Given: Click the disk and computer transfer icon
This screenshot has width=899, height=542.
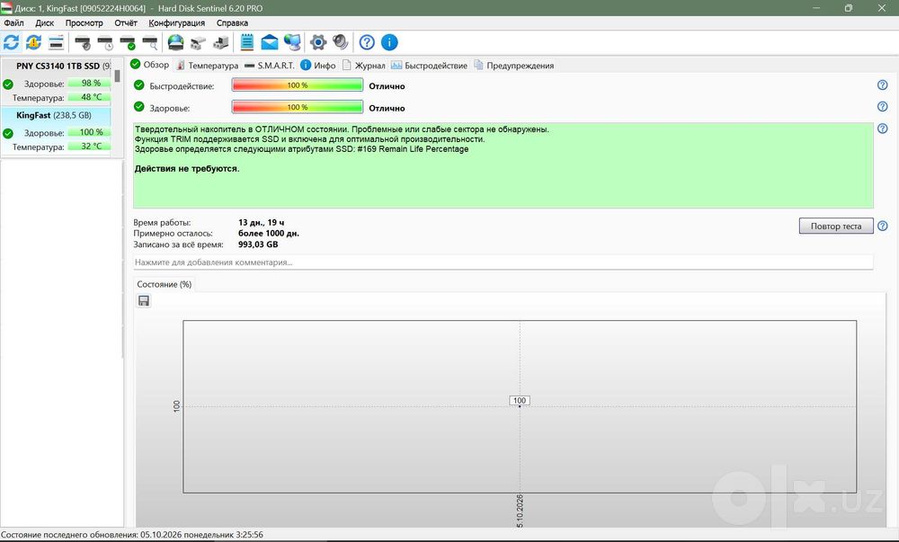Looking at the screenshot, I should (x=221, y=42).
